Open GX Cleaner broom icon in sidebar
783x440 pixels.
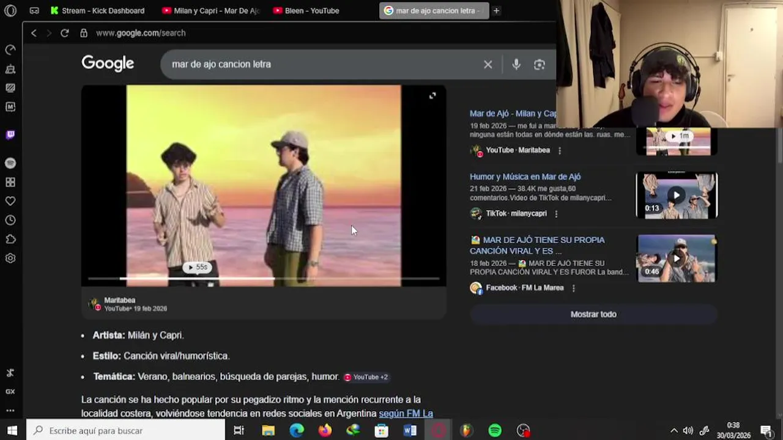click(x=10, y=69)
